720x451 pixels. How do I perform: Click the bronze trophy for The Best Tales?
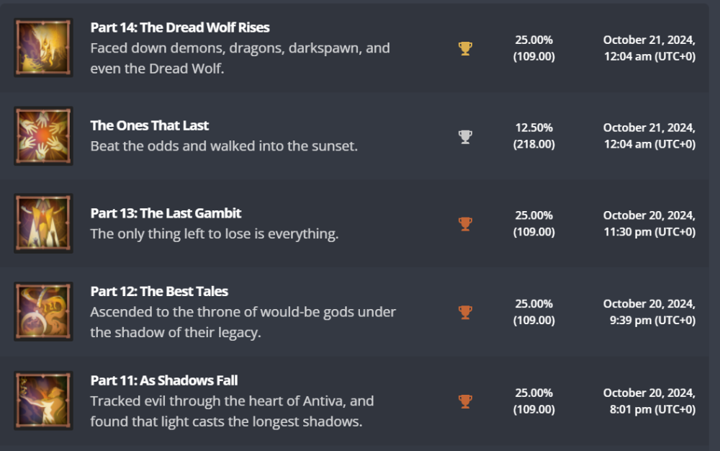(x=465, y=312)
